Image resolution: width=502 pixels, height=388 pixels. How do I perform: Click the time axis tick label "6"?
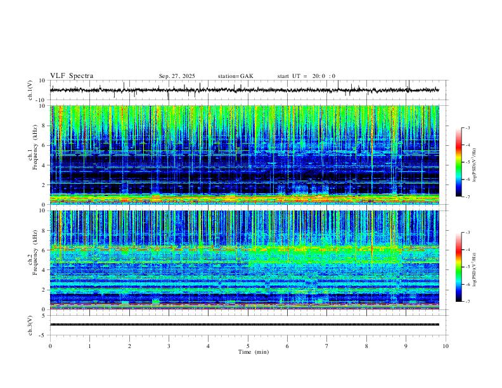[x=287, y=346]
